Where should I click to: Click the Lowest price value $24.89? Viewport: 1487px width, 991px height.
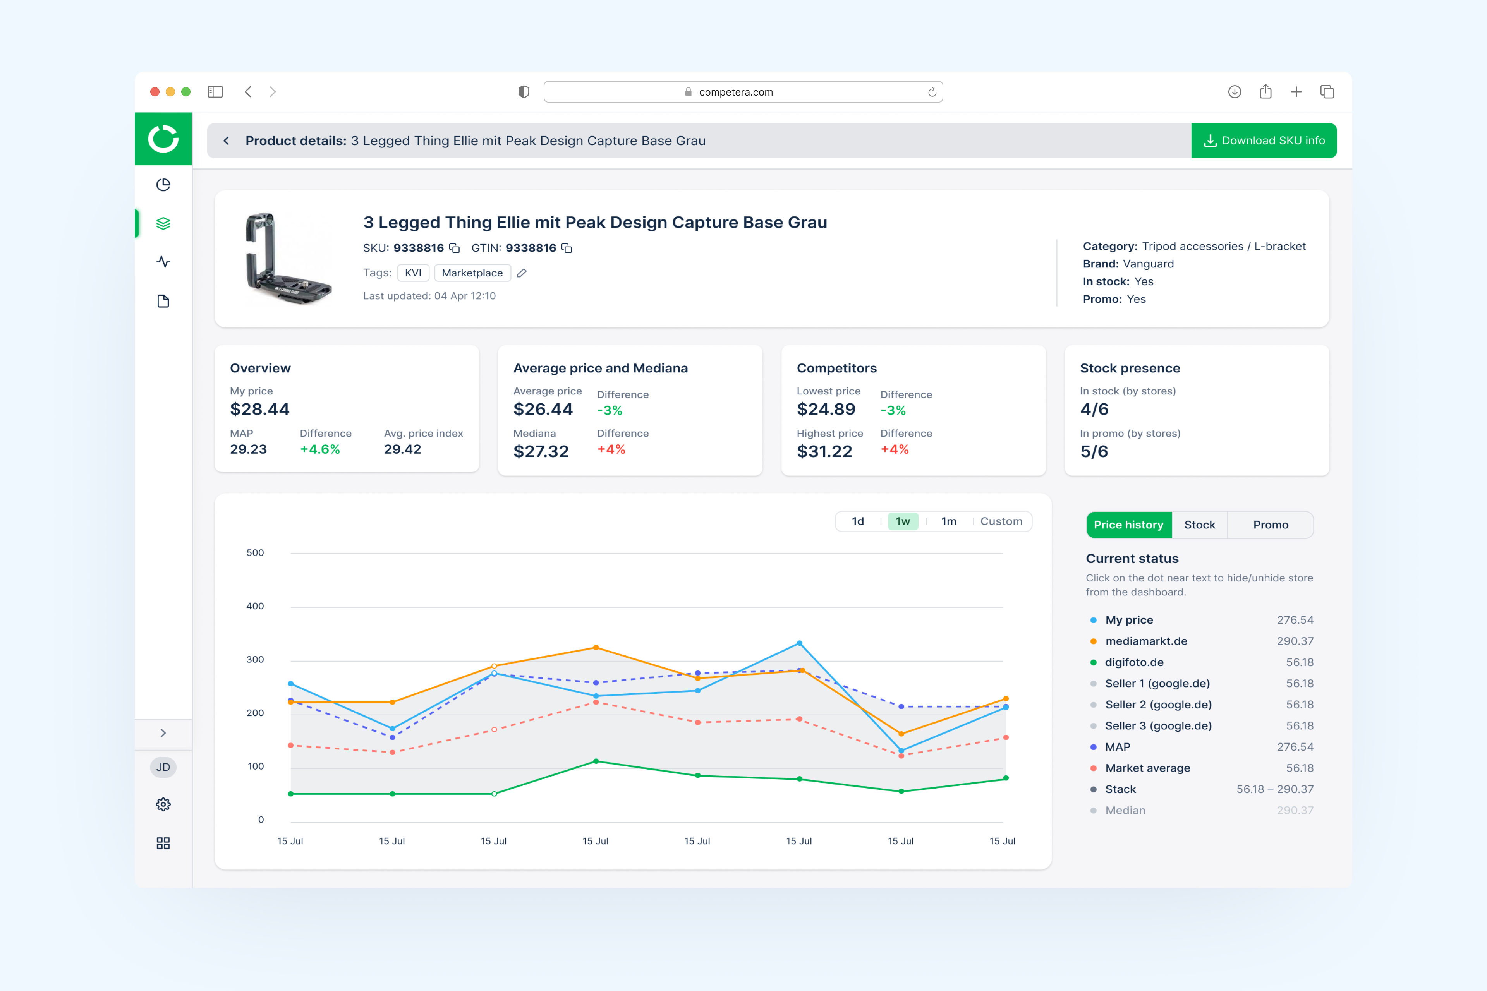(x=826, y=410)
